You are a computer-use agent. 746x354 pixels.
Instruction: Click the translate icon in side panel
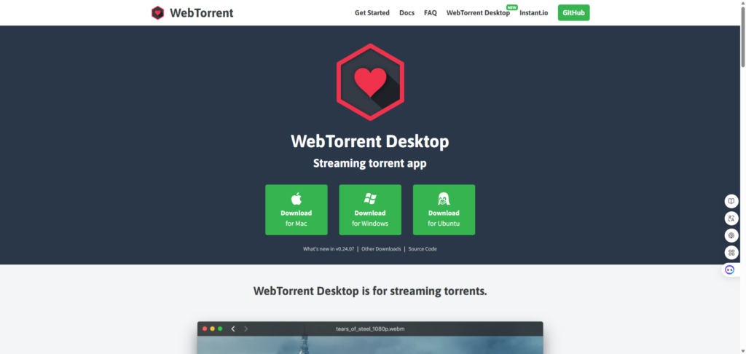point(731,219)
